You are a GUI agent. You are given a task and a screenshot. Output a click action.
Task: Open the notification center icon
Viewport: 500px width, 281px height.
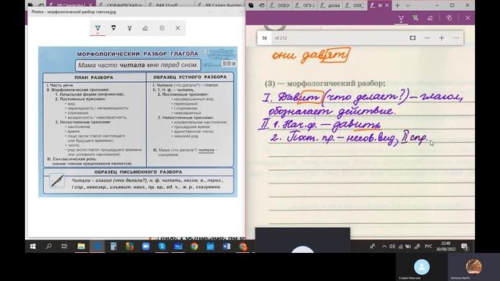465,247
